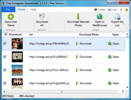The image size is (131, 100).
Task: Expand the Export the List dropdown arrow
Action: [123, 24]
